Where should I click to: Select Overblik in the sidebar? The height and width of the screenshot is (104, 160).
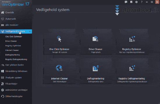pyautogui.click(x=10, y=12)
